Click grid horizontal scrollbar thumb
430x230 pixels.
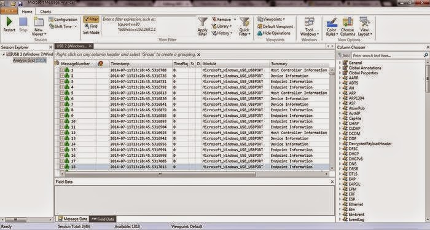[160, 174]
